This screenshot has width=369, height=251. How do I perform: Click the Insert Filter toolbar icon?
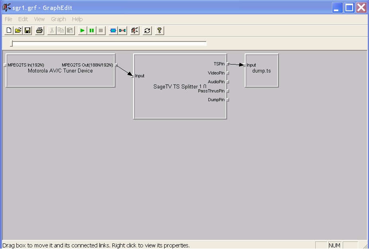113,31
